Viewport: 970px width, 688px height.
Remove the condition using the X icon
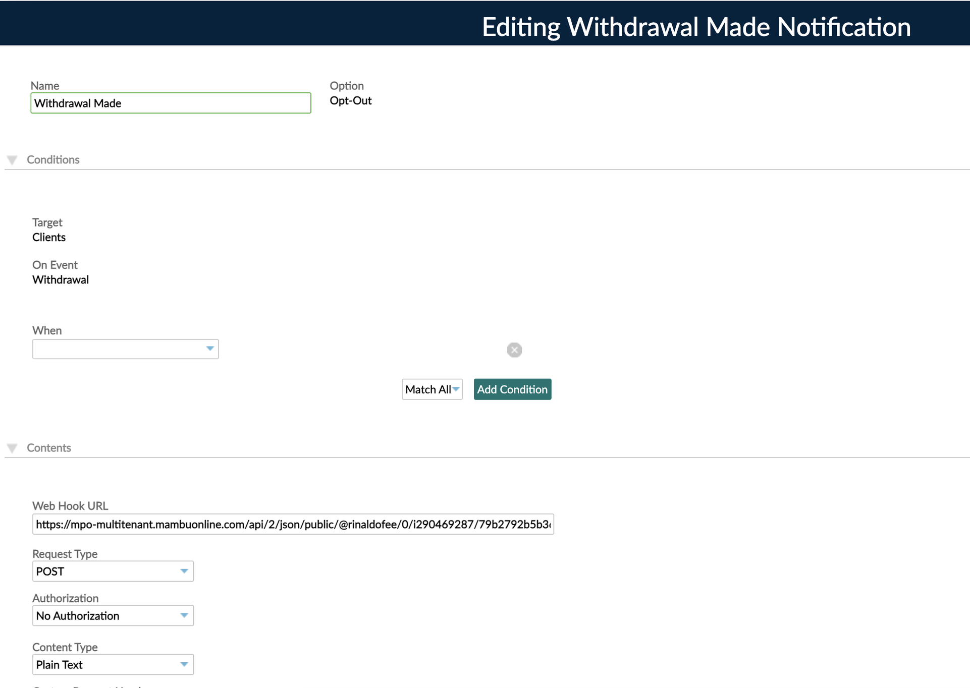click(514, 350)
